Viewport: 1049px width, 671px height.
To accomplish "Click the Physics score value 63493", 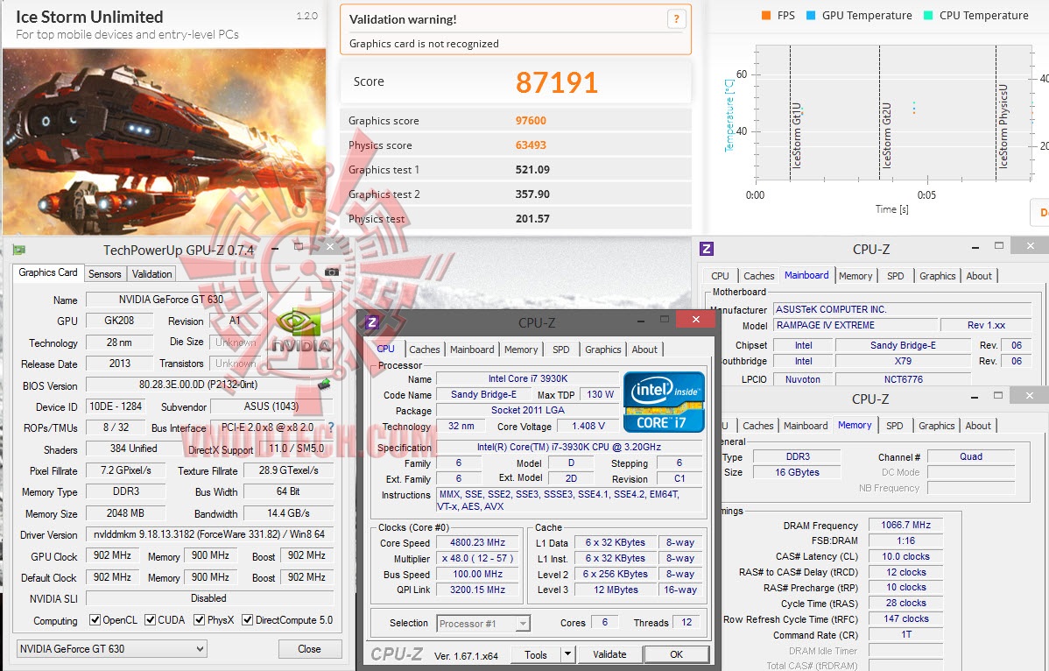I will 532,145.
